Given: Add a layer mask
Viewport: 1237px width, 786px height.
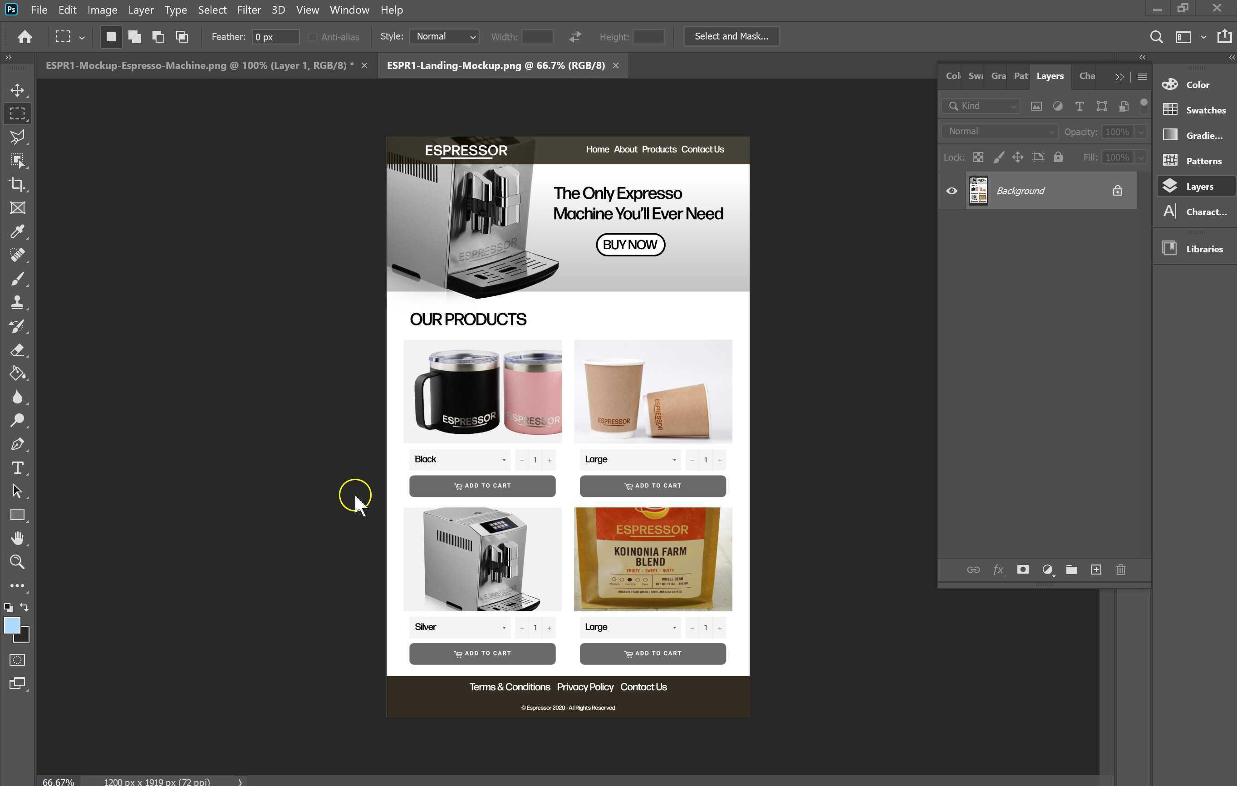Looking at the screenshot, I should tap(1022, 569).
